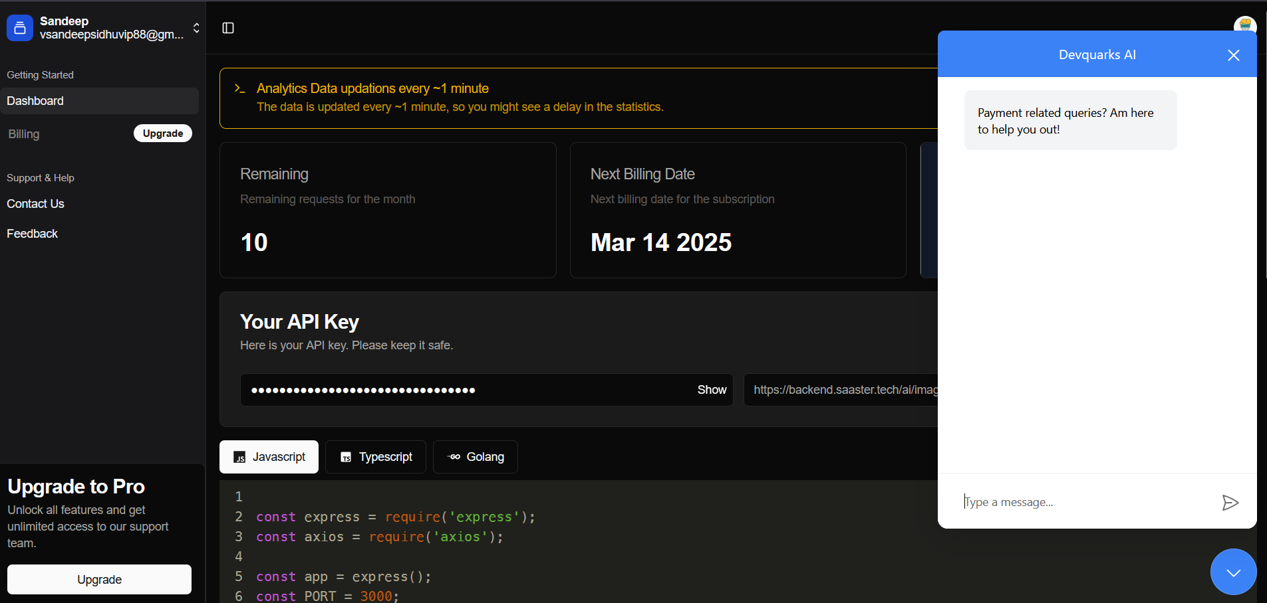Image resolution: width=1267 pixels, height=603 pixels.
Task: Click the Javascript JS icon
Action: pos(239,458)
